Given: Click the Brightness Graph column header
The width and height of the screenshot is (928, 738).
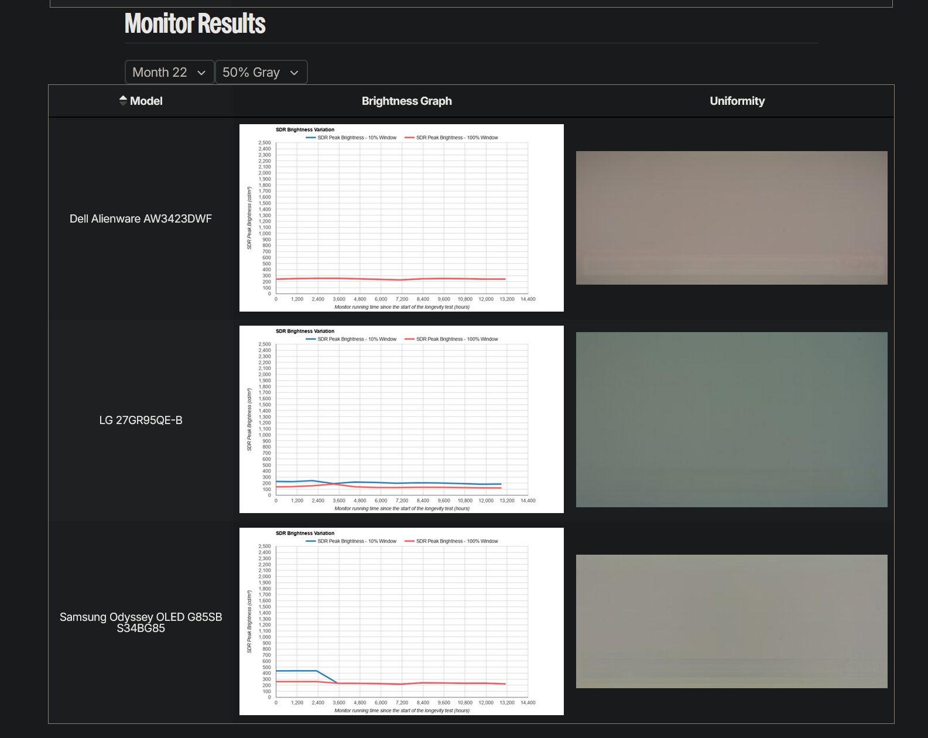Looking at the screenshot, I should click(406, 101).
